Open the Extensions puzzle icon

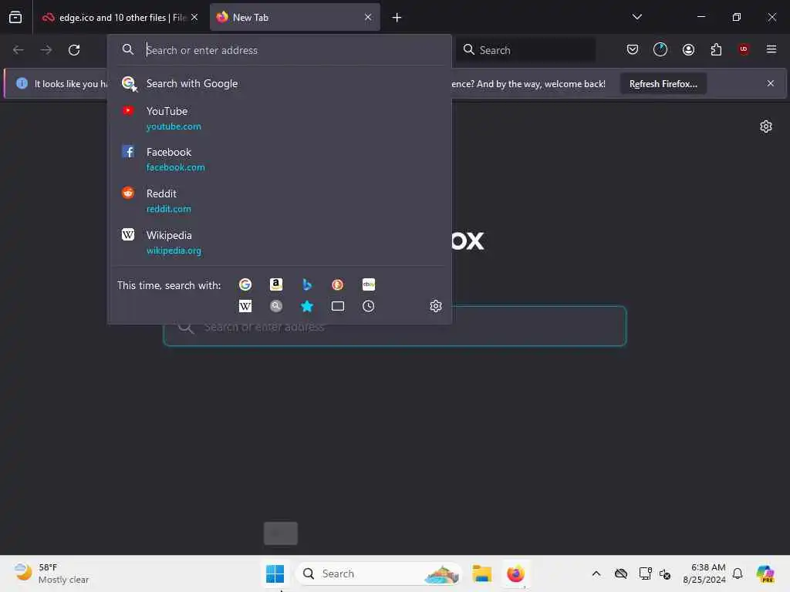(716, 49)
